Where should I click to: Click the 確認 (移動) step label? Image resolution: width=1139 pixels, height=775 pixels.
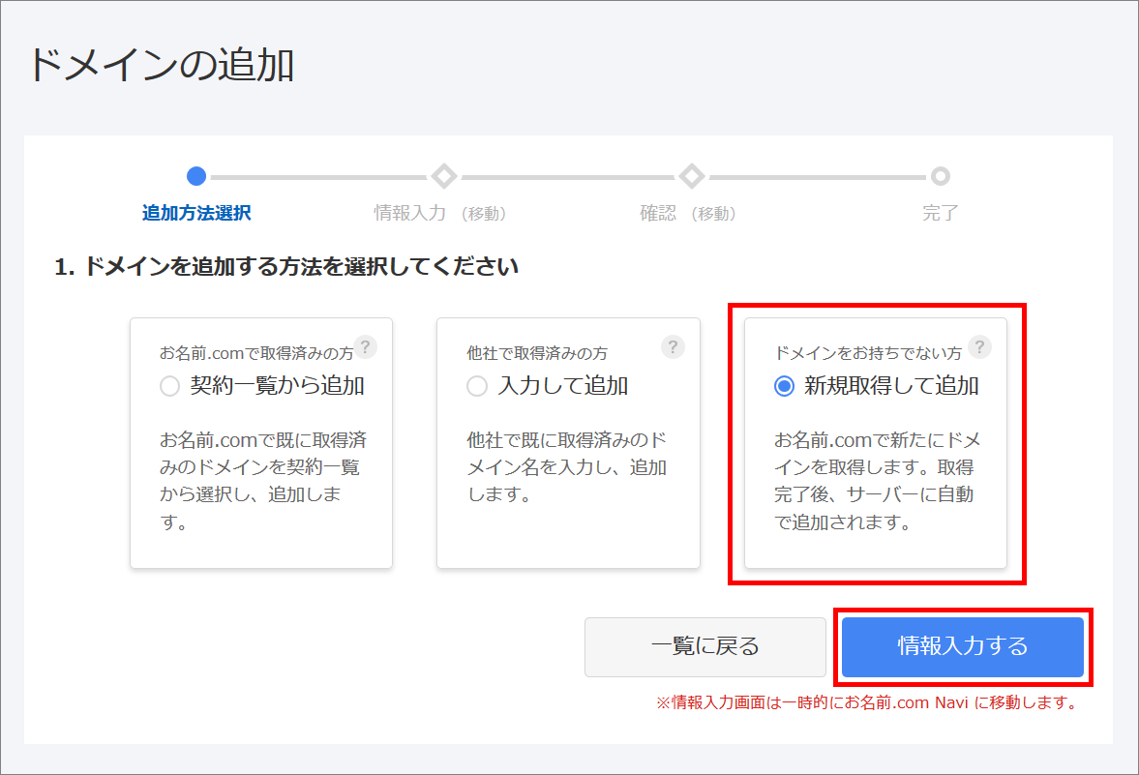point(688,213)
